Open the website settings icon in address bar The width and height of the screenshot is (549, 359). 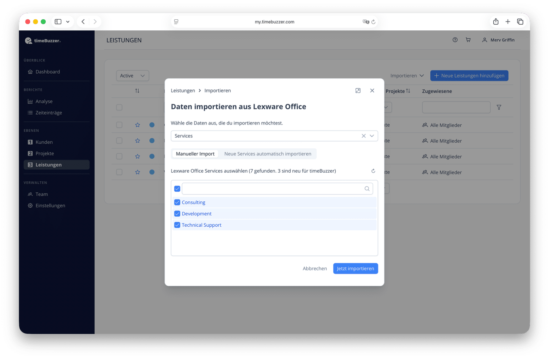pyautogui.click(x=176, y=22)
